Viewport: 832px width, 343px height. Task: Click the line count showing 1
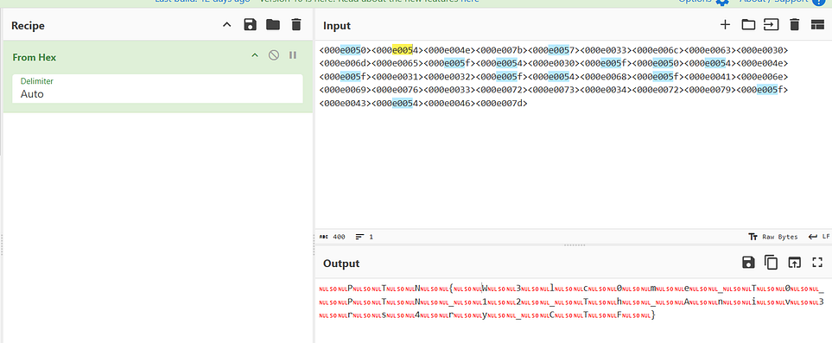pyautogui.click(x=365, y=237)
